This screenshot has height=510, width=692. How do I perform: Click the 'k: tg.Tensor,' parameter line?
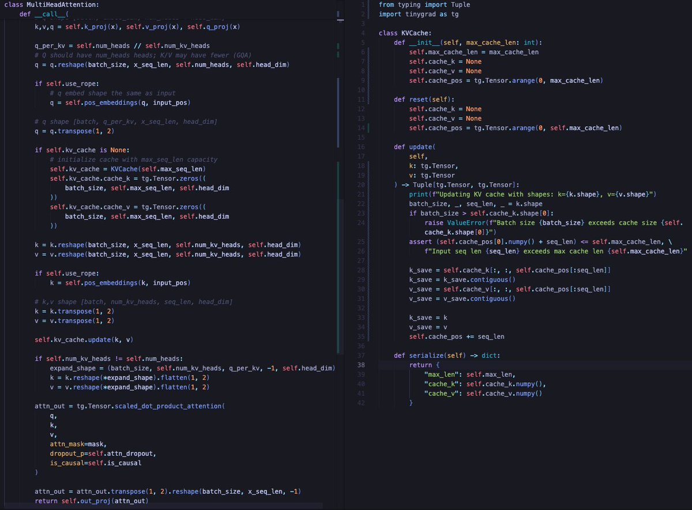[x=434, y=165]
